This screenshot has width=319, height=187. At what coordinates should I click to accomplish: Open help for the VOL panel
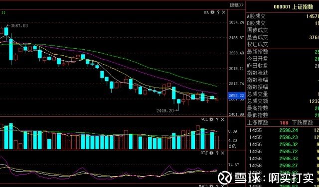(x=217, y=119)
